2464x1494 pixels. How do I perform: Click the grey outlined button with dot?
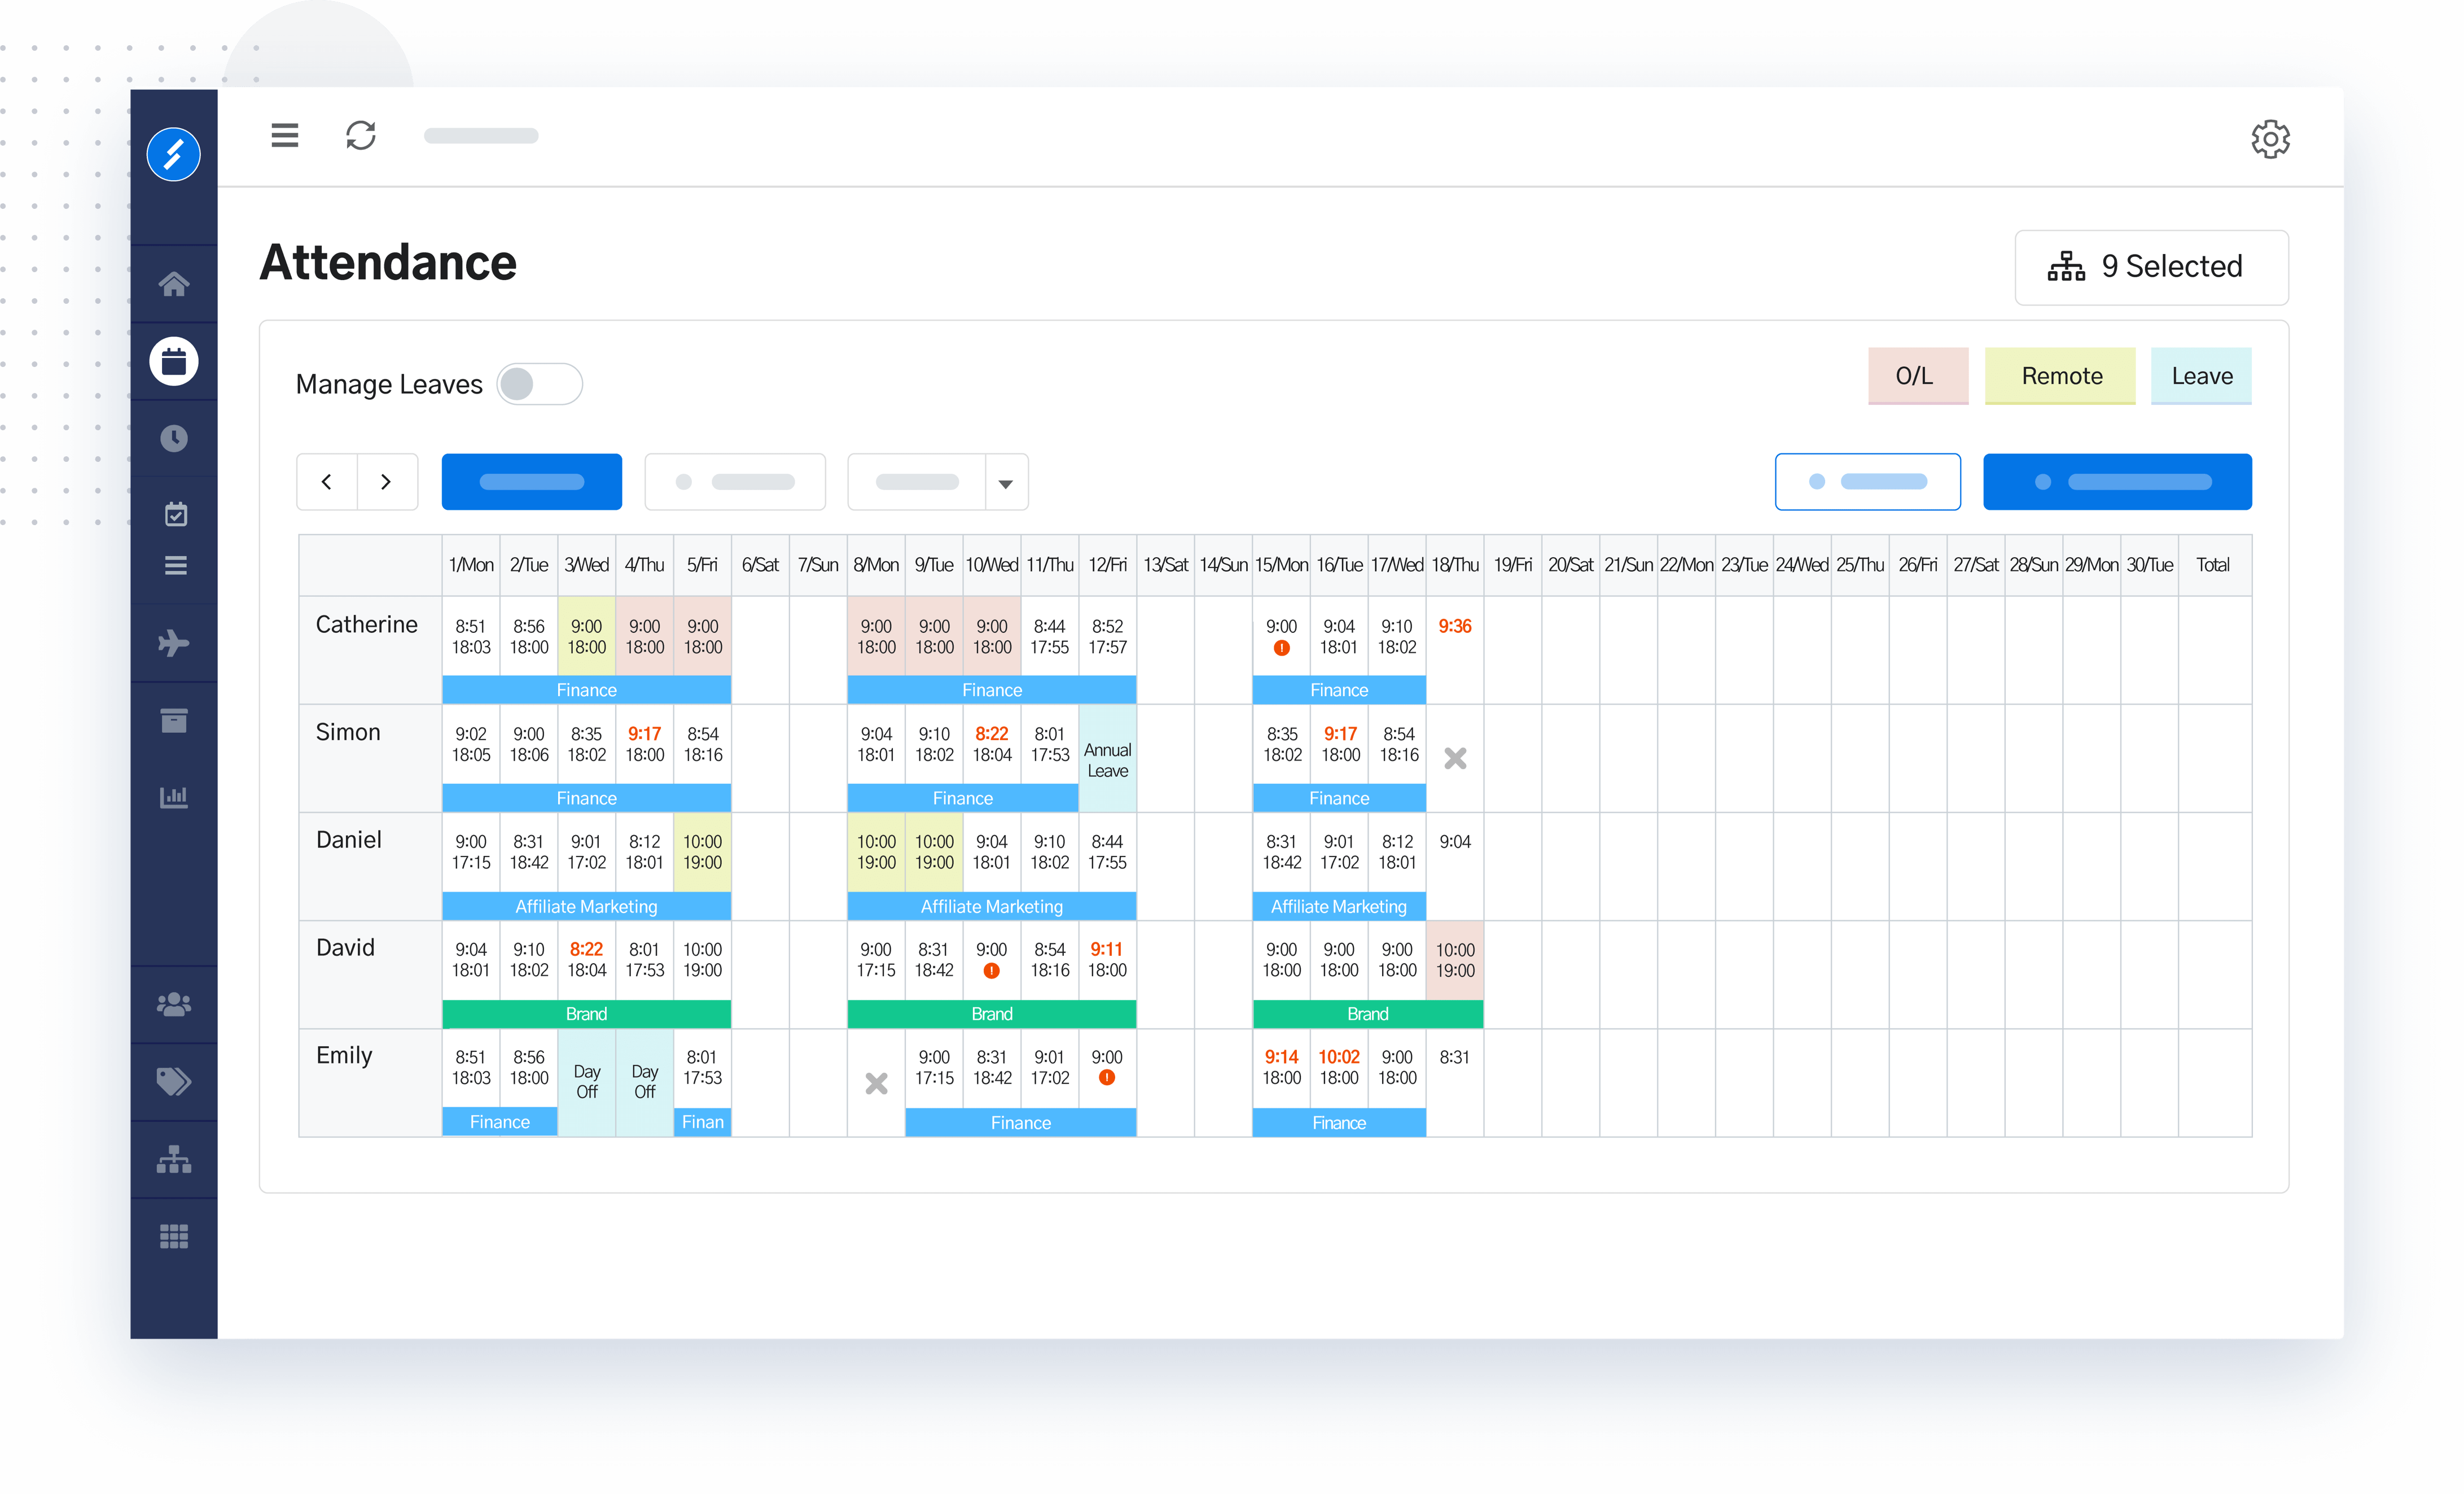pos(735,482)
